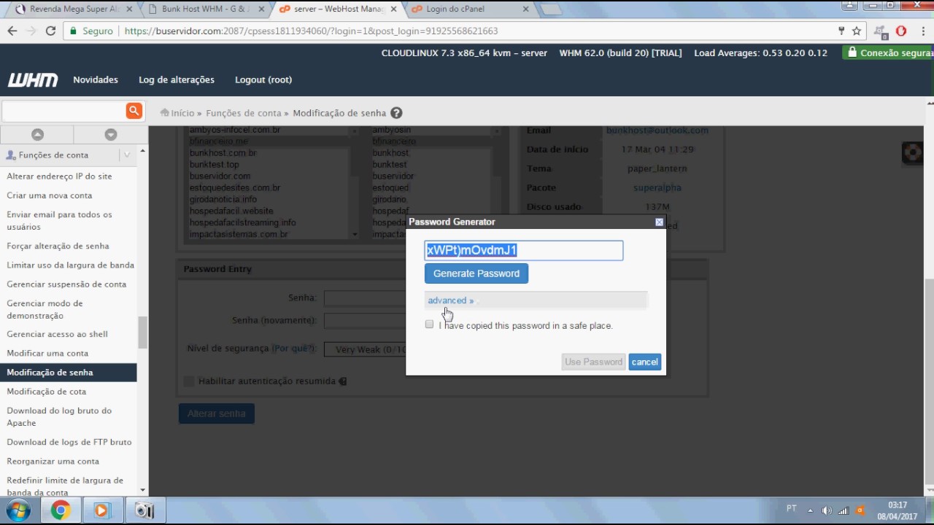Switch to Bunk Host WHM tab

pos(207,9)
